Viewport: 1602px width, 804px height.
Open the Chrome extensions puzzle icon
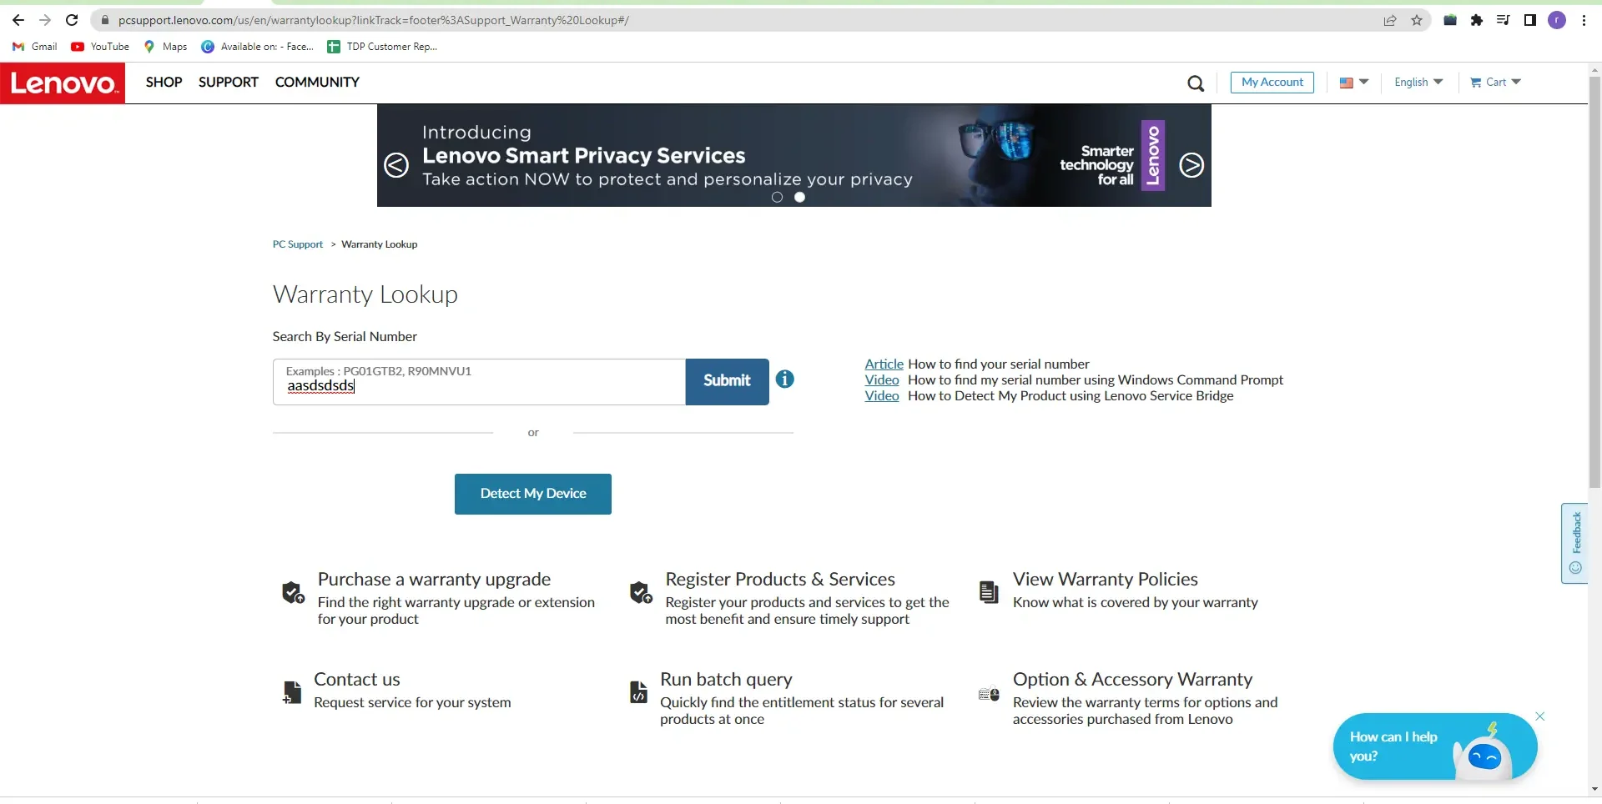(x=1477, y=20)
